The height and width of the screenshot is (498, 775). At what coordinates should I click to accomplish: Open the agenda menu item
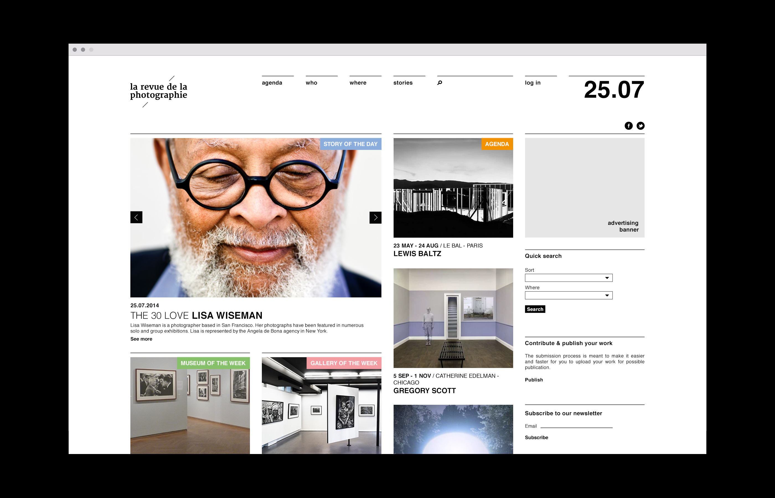272,83
